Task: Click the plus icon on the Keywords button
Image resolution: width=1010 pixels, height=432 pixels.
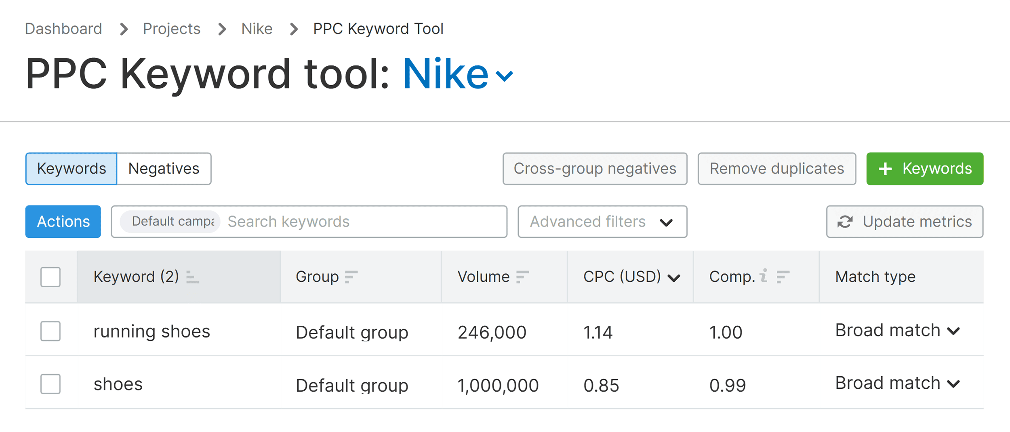Action: pos(886,169)
